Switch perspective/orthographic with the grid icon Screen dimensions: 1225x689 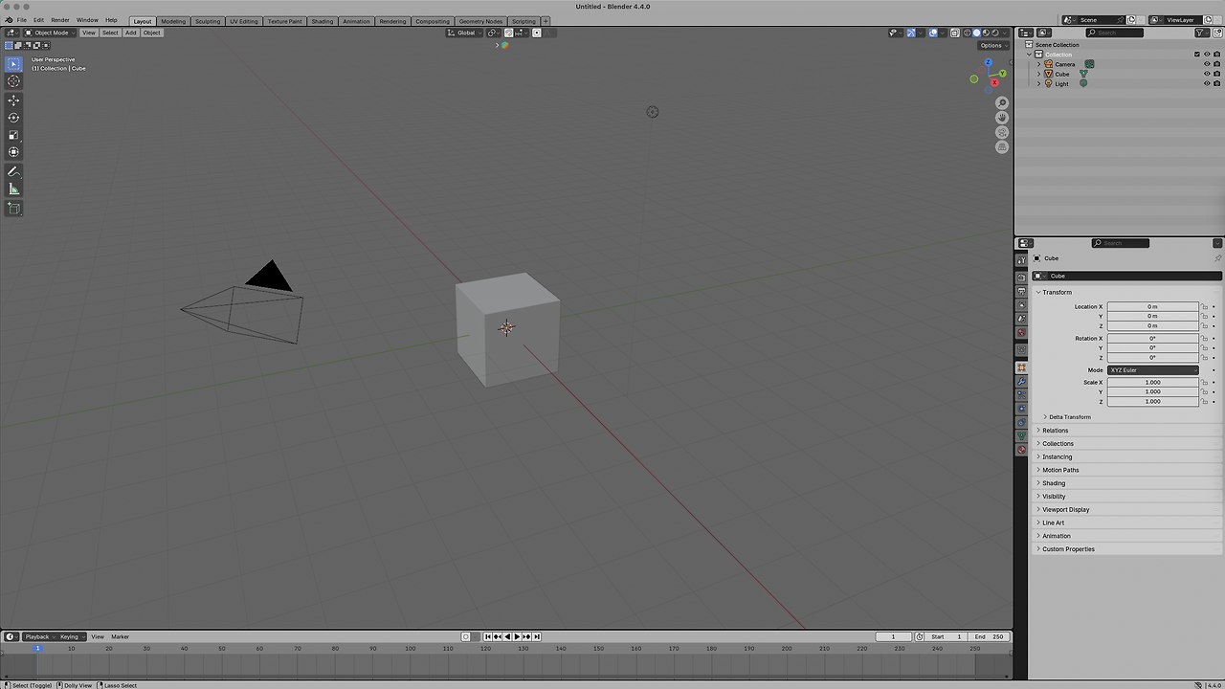(x=1002, y=147)
